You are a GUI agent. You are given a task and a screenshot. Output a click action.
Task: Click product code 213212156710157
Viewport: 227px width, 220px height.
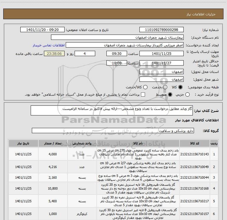(x=195, y=214)
